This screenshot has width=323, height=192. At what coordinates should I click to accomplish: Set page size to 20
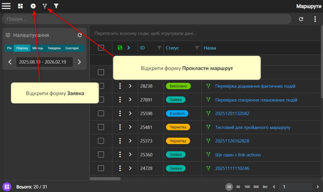coord(229,187)
